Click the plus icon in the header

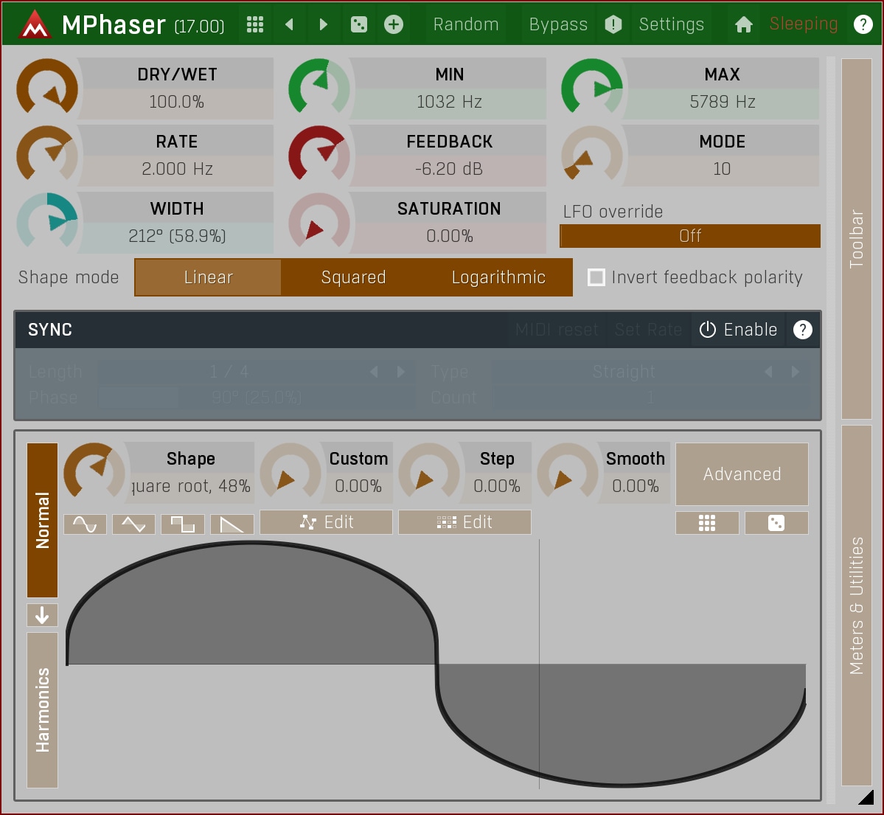[394, 24]
